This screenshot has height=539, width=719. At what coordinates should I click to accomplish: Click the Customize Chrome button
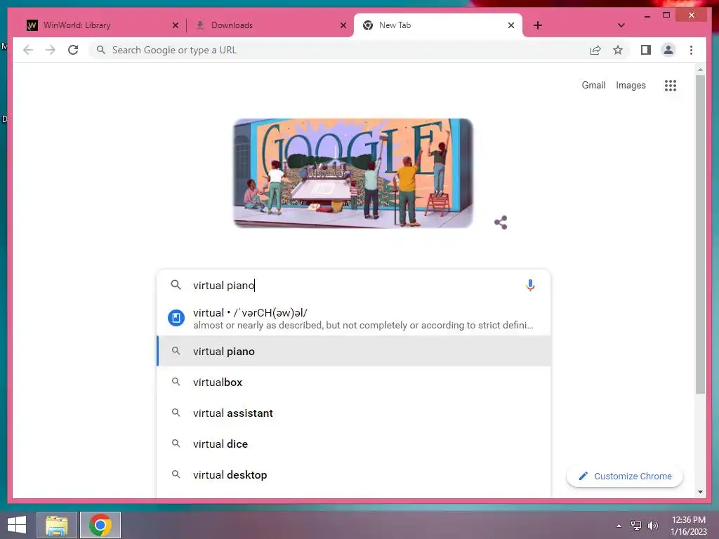(624, 477)
